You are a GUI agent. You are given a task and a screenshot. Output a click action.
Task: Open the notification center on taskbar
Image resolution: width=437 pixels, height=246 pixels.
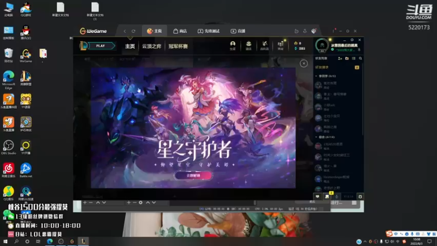(429, 241)
